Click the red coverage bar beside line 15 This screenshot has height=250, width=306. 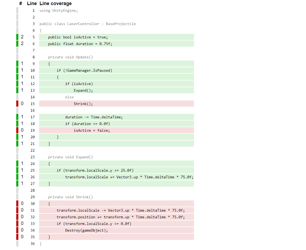17,104
